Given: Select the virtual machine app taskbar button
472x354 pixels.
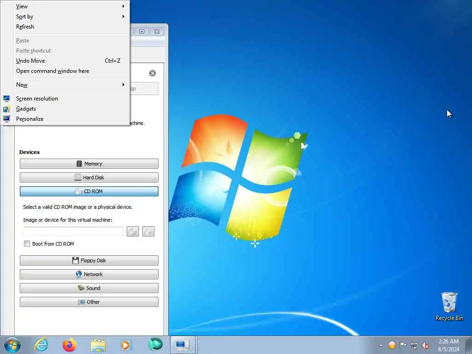Looking at the screenshot, I should click(183, 345).
